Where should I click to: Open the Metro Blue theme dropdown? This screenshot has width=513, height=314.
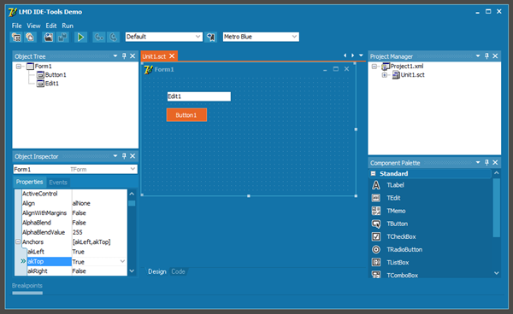294,37
